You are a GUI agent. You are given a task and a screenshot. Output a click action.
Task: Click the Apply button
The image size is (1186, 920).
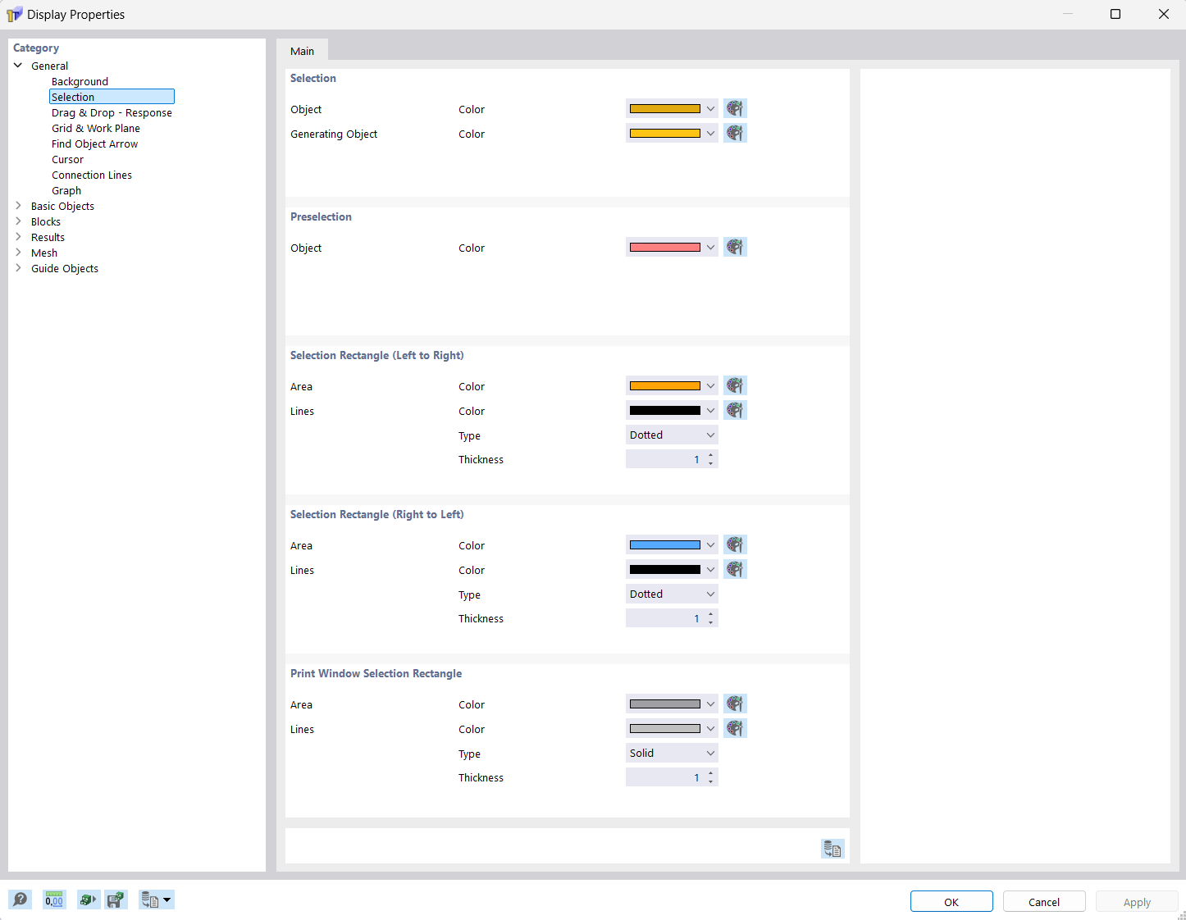(x=1137, y=901)
